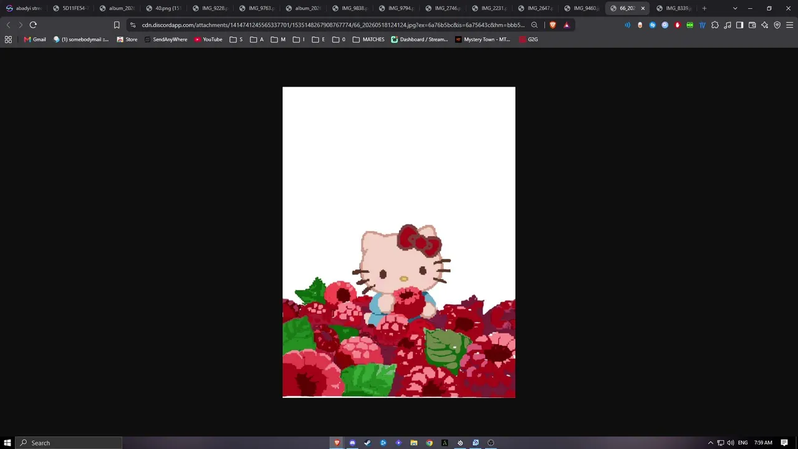Switch to the 5D11FE54 tab
798x449 pixels.
point(70,8)
